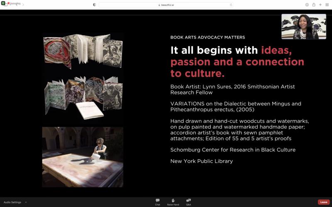Click the Zoom recording indicator
332x207 pixels.
point(12,3)
